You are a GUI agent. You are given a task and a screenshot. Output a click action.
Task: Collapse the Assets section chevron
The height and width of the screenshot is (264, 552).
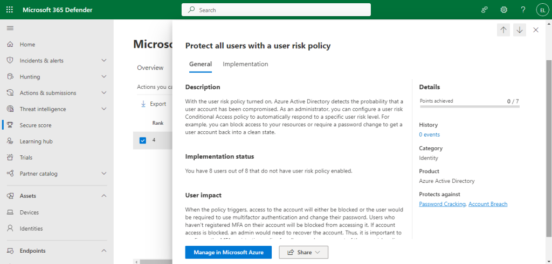pyautogui.click(x=104, y=196)
